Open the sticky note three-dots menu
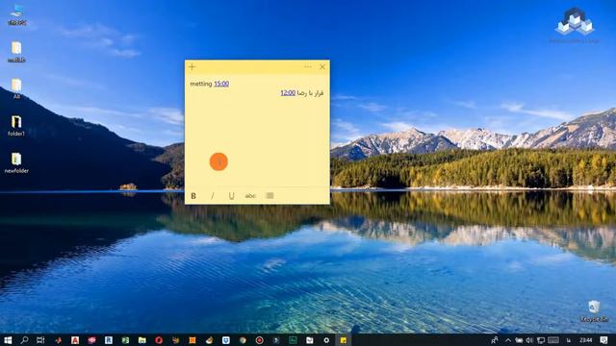This screenshot has height=346, width=616. coord(308,66)
